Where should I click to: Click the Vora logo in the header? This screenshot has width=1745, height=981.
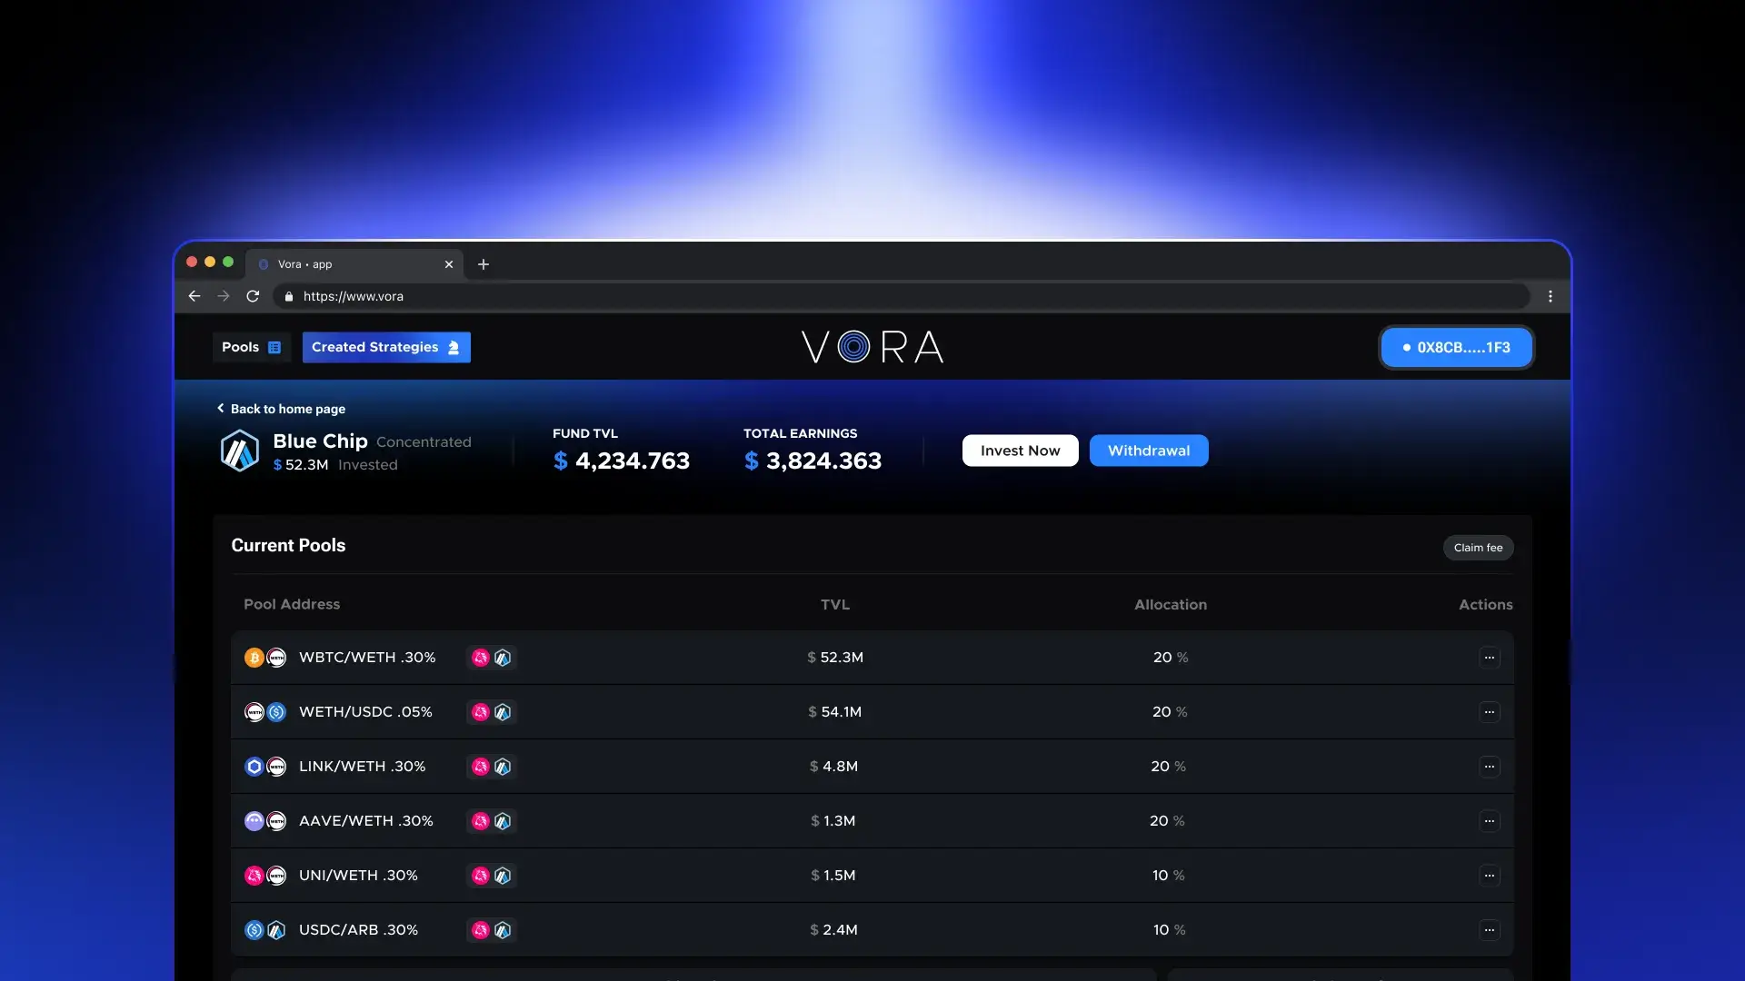pos(872,347)
